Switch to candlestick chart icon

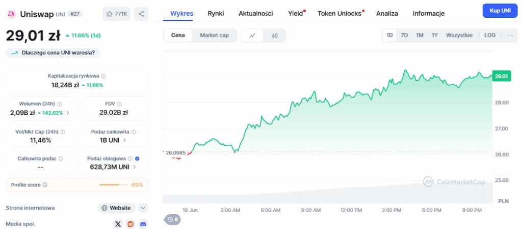point(275,36)
